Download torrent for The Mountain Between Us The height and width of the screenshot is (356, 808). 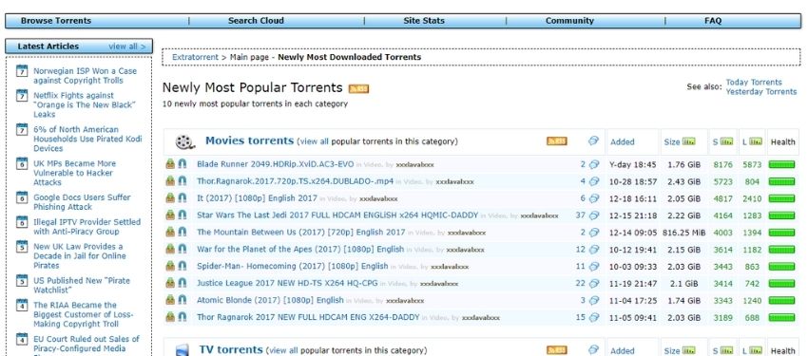pos(170,232)
